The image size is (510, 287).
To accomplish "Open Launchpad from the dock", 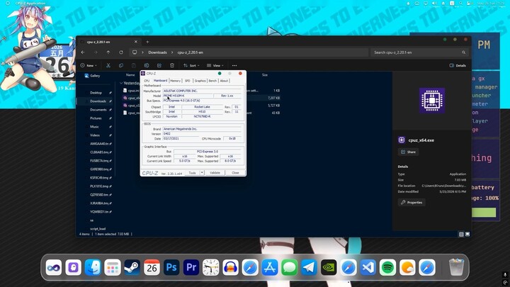I will coord(113,267).
